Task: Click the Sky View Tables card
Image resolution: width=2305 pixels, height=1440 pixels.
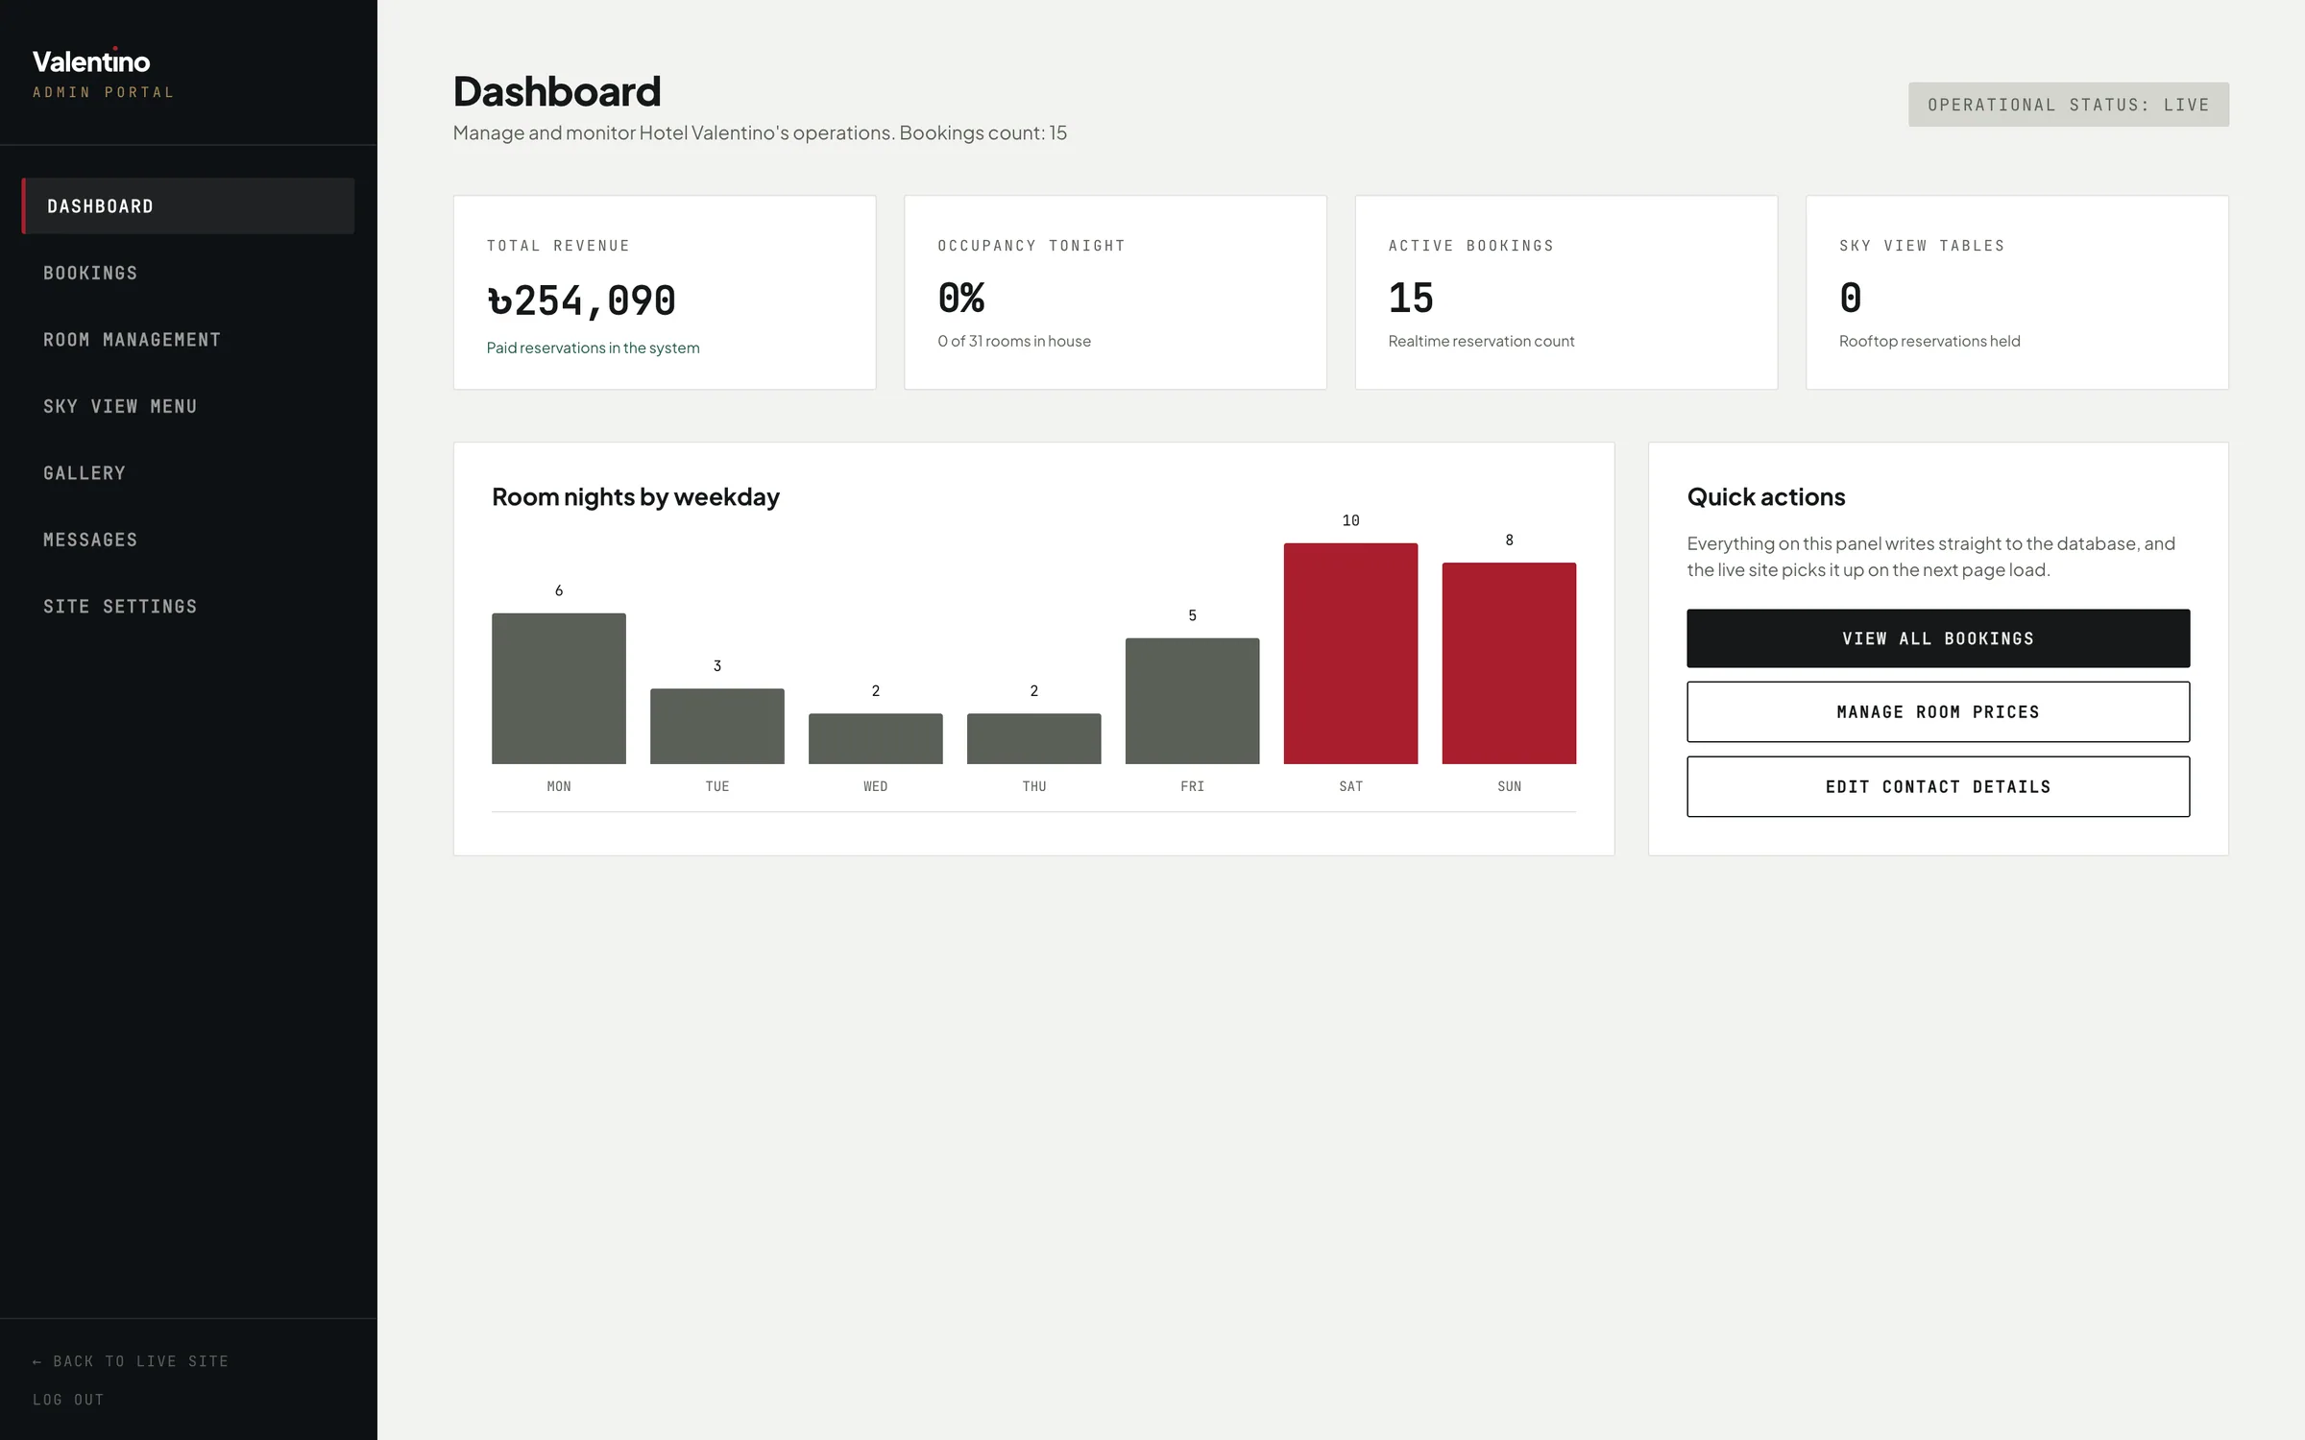Action: coord(2017,293)
